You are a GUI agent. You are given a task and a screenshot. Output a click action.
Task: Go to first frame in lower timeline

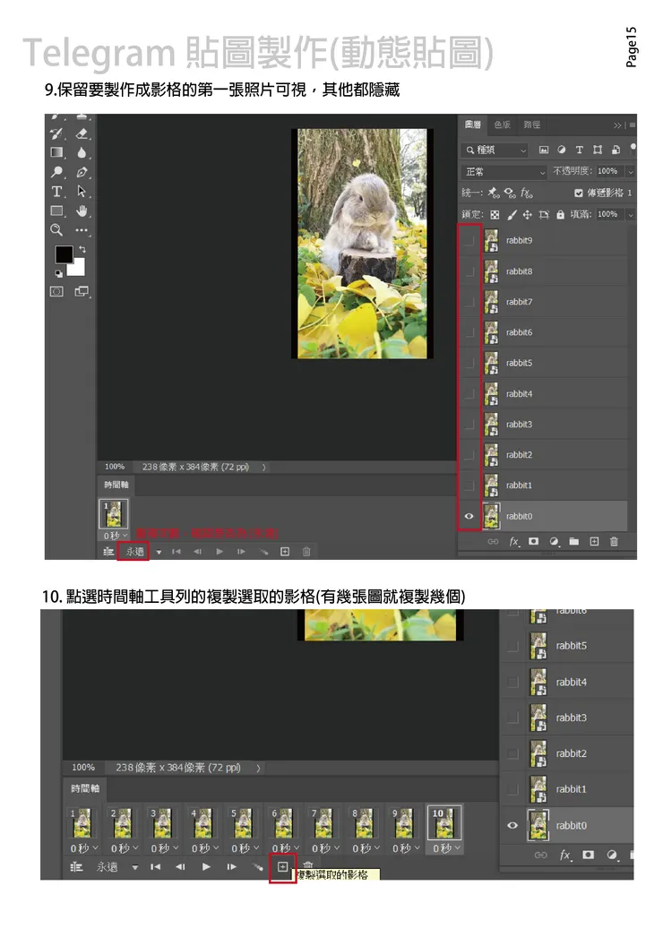click(155, 866)
